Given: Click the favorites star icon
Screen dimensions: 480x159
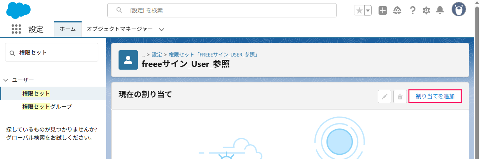Looking at the screenshot, I should 359,10.
